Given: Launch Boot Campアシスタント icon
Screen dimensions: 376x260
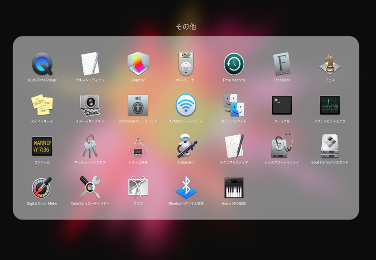Looking at the screenshot, I should click(x=330, y=146).
